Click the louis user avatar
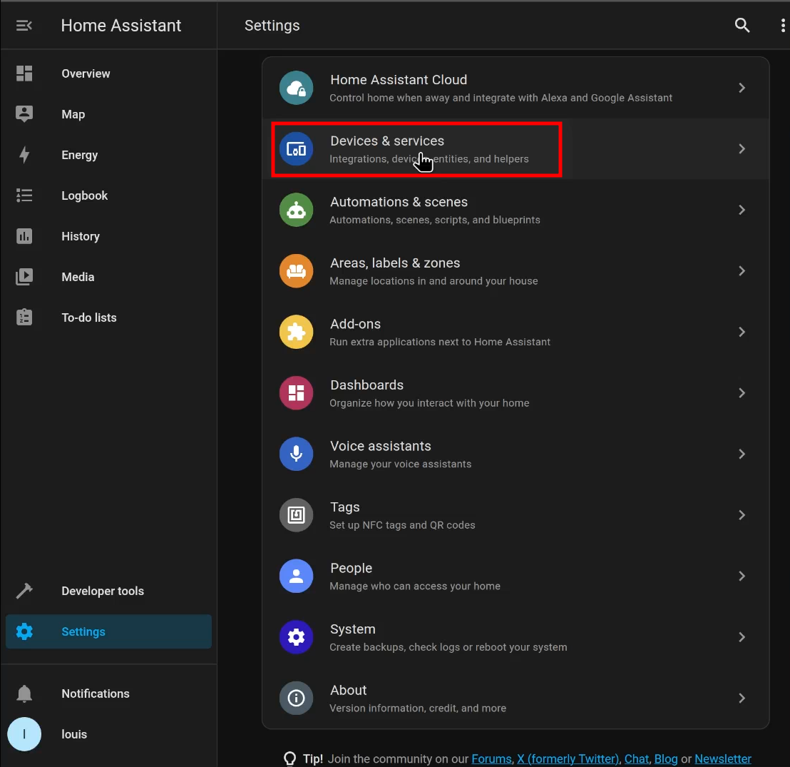The image size is (790, 767). coord(24,734)
